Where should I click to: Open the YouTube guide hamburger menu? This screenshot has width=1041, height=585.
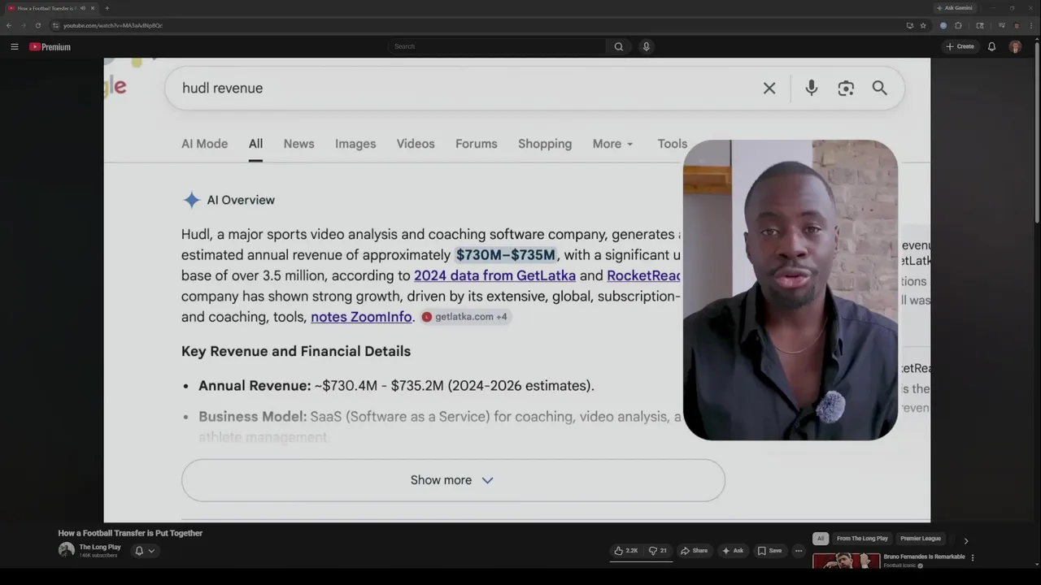click(14, 46)
